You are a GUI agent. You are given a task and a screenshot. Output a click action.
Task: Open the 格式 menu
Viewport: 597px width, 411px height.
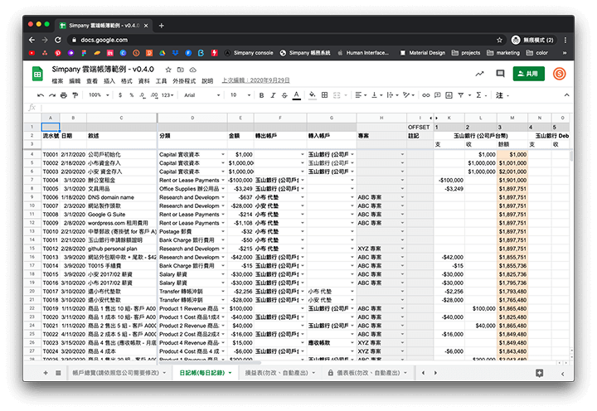[x=126, y=81]
